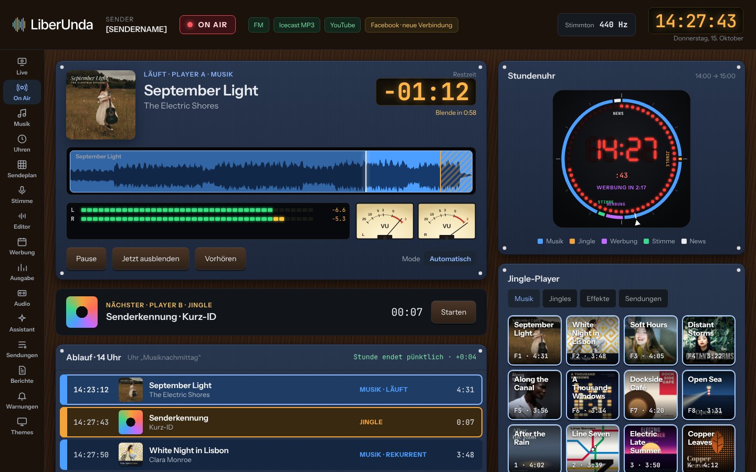
Task: Click the Pause button
Action: 86,259
